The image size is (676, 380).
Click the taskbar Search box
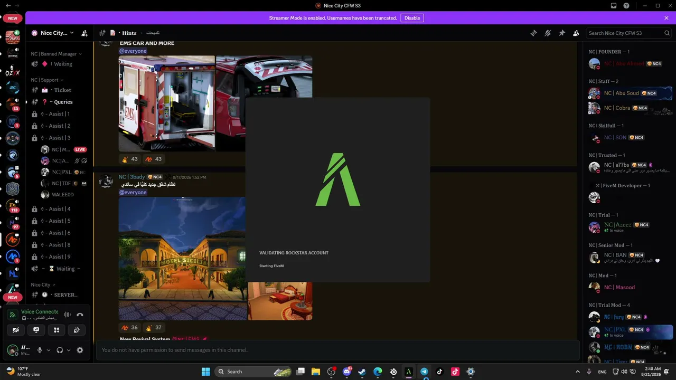pyautogui.click(x=253, y=372)
